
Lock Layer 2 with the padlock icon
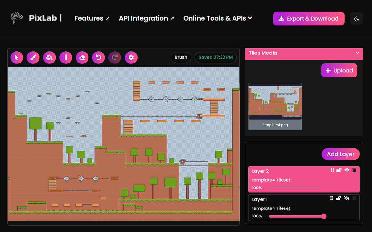tap(339, 170)
